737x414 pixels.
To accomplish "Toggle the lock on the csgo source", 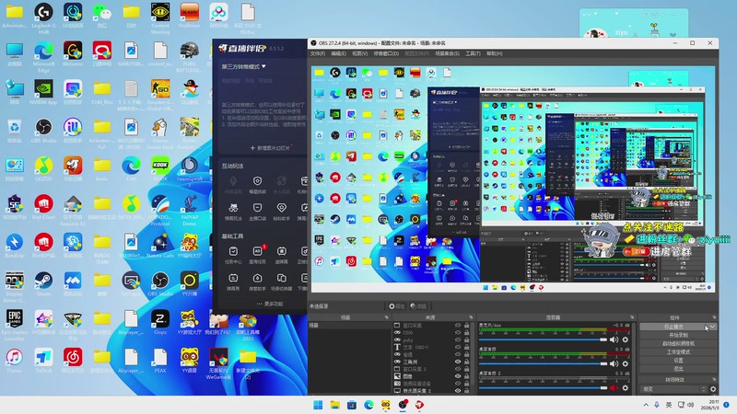I will 467,332.
